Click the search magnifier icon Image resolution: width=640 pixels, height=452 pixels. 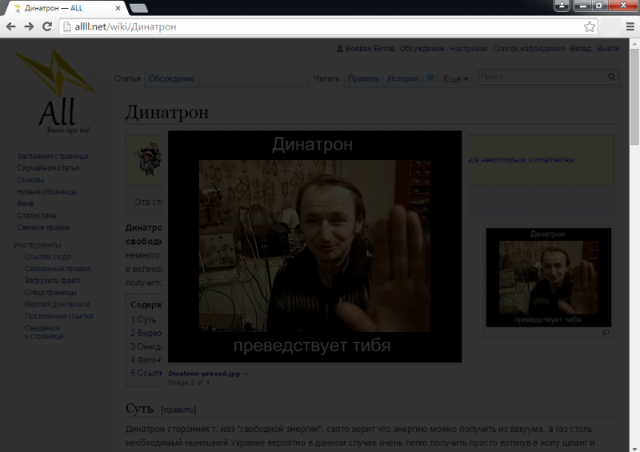611,77
